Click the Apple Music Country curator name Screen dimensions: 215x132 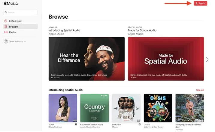90,127
